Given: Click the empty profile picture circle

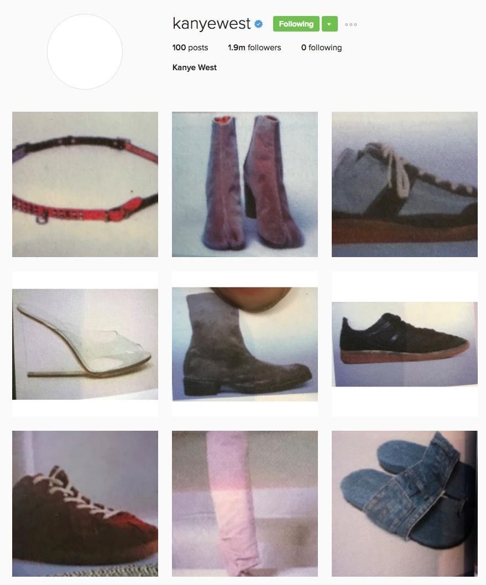Looking at the screenshot, I should click(85, 51).
